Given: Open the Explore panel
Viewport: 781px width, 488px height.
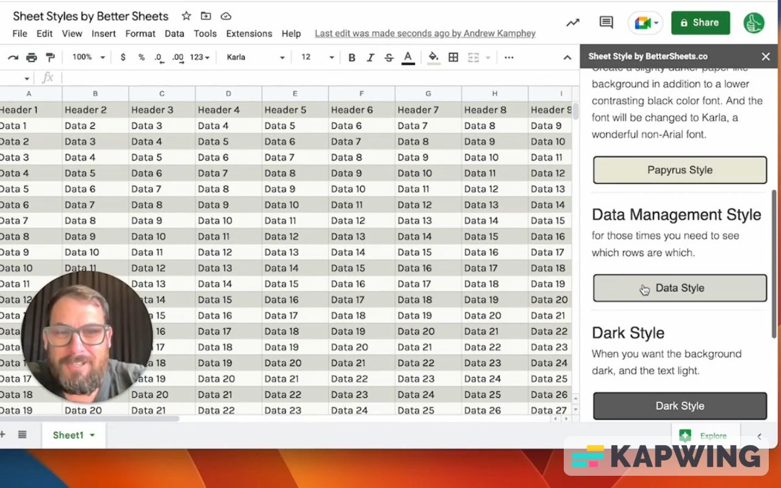Looking at the screenshot, I should pos(706,436).
